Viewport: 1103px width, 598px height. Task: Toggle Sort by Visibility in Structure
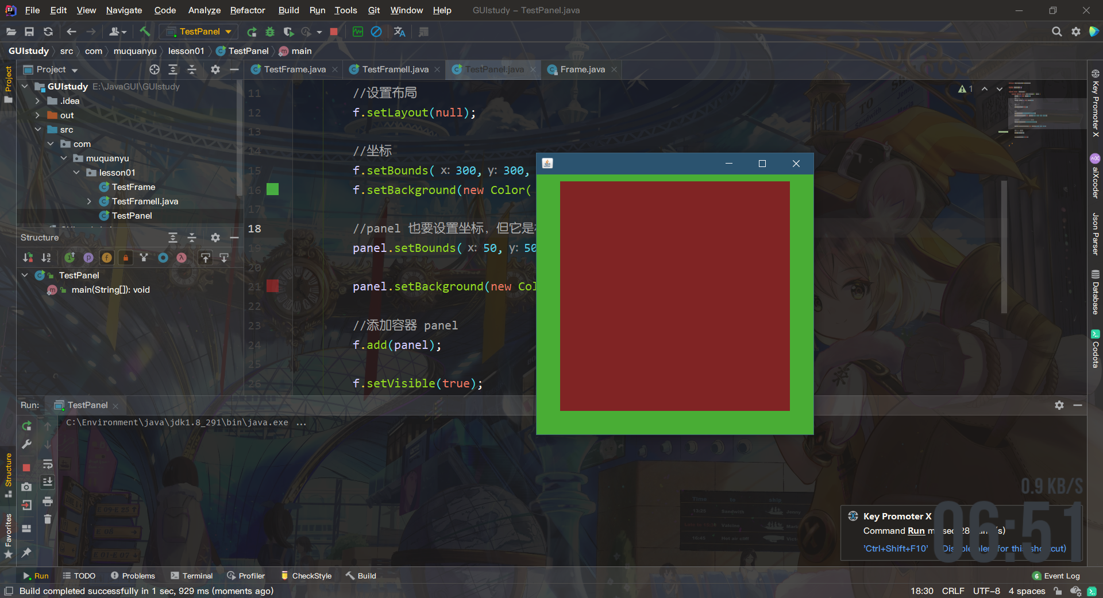28,258
